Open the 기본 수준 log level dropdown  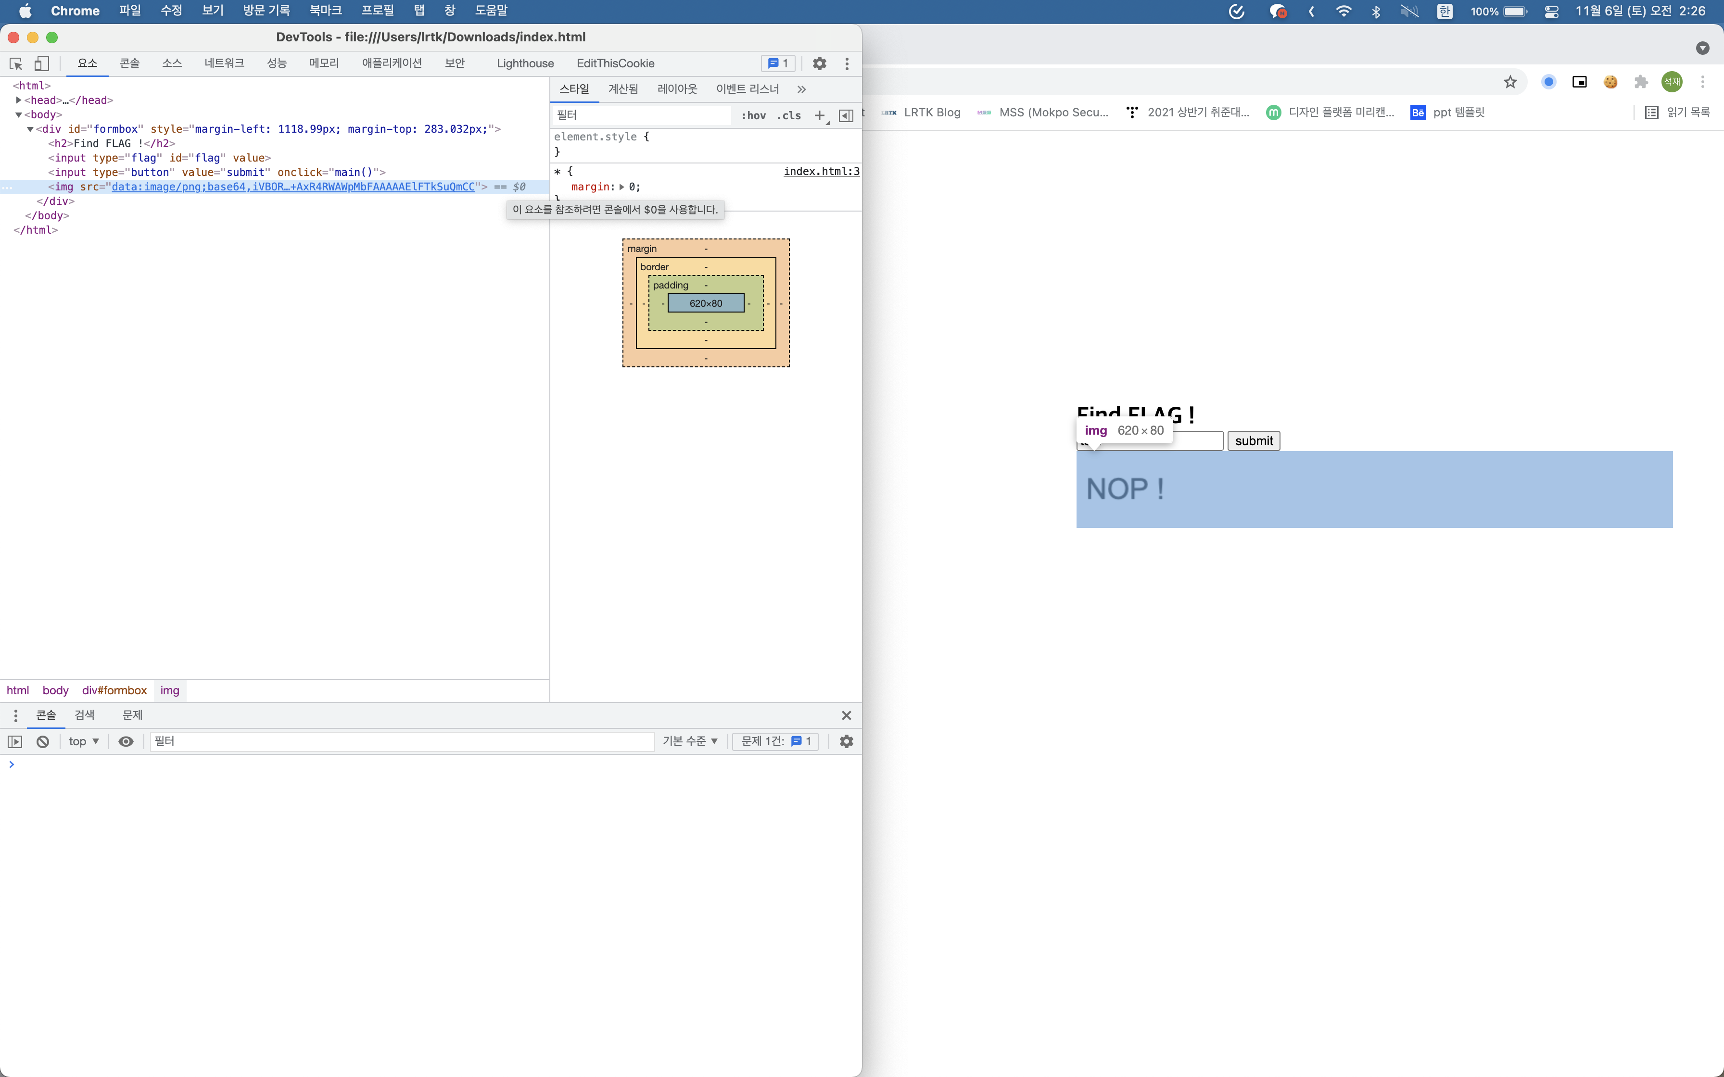point(690,741)
